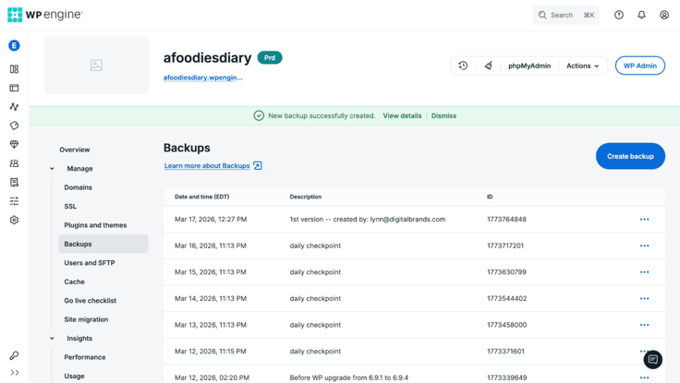The image size is (680, 383).
Task: Open Go live checklist menu item
Action: click(91, 300)
